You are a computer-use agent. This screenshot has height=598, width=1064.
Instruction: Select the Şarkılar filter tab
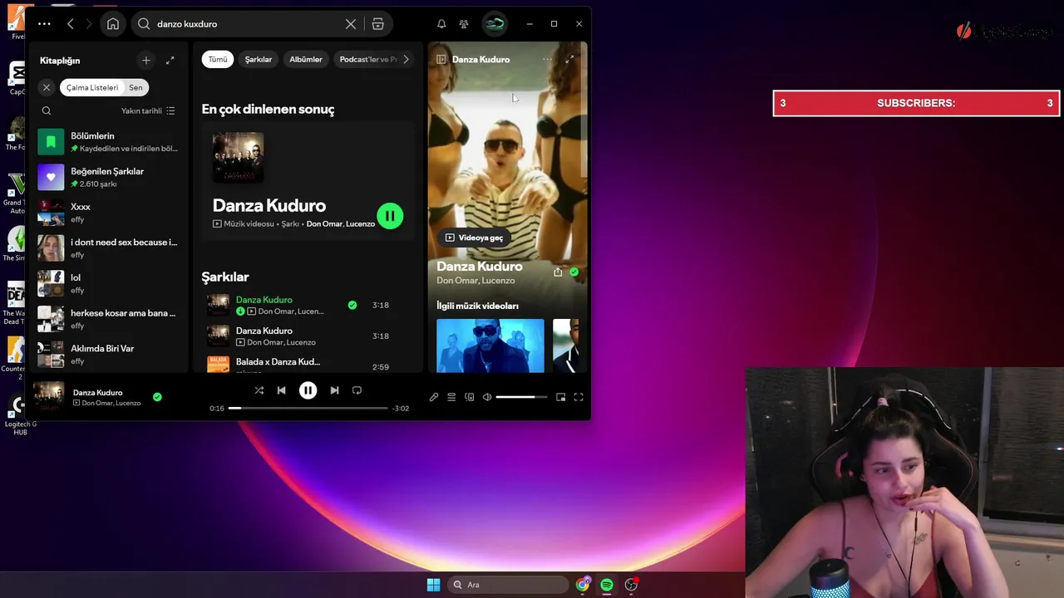pyautogui.click(x=259, y=60)
